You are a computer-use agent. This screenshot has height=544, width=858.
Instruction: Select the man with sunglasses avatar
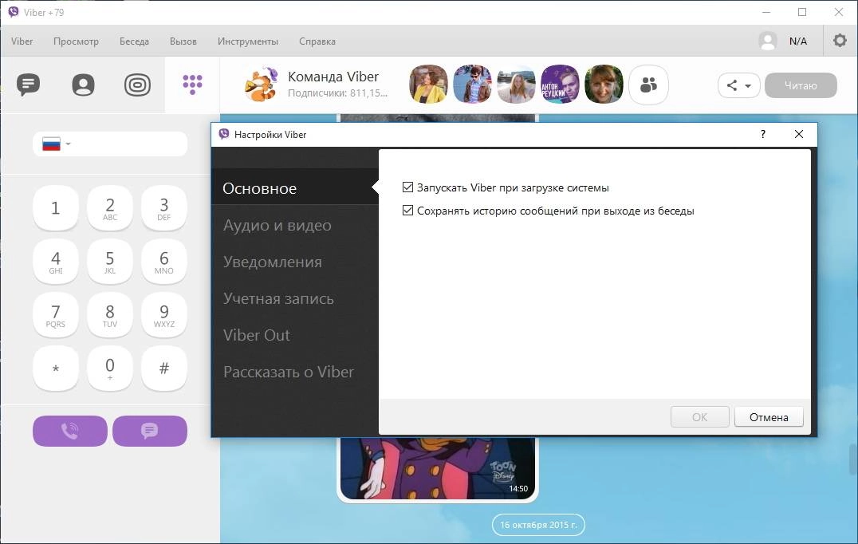[x=472, y=85]
